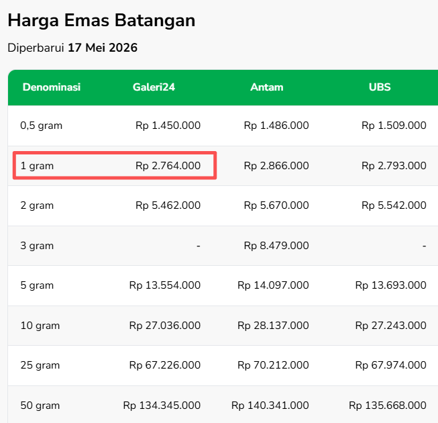The width and height of the screenshot is (438, 423).
Task: Click Antam price Rp 28.137.000
Action: pos(273,326)
